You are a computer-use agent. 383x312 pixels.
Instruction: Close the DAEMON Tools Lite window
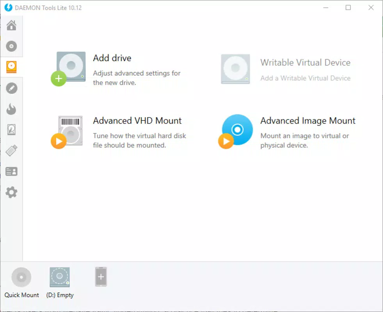(x=371, y=7)
